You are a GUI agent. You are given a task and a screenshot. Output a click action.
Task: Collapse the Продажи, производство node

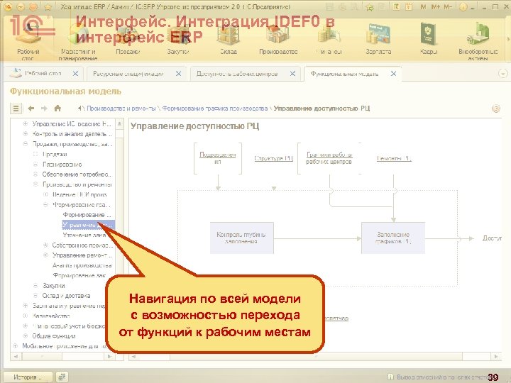tap(25, 144)
